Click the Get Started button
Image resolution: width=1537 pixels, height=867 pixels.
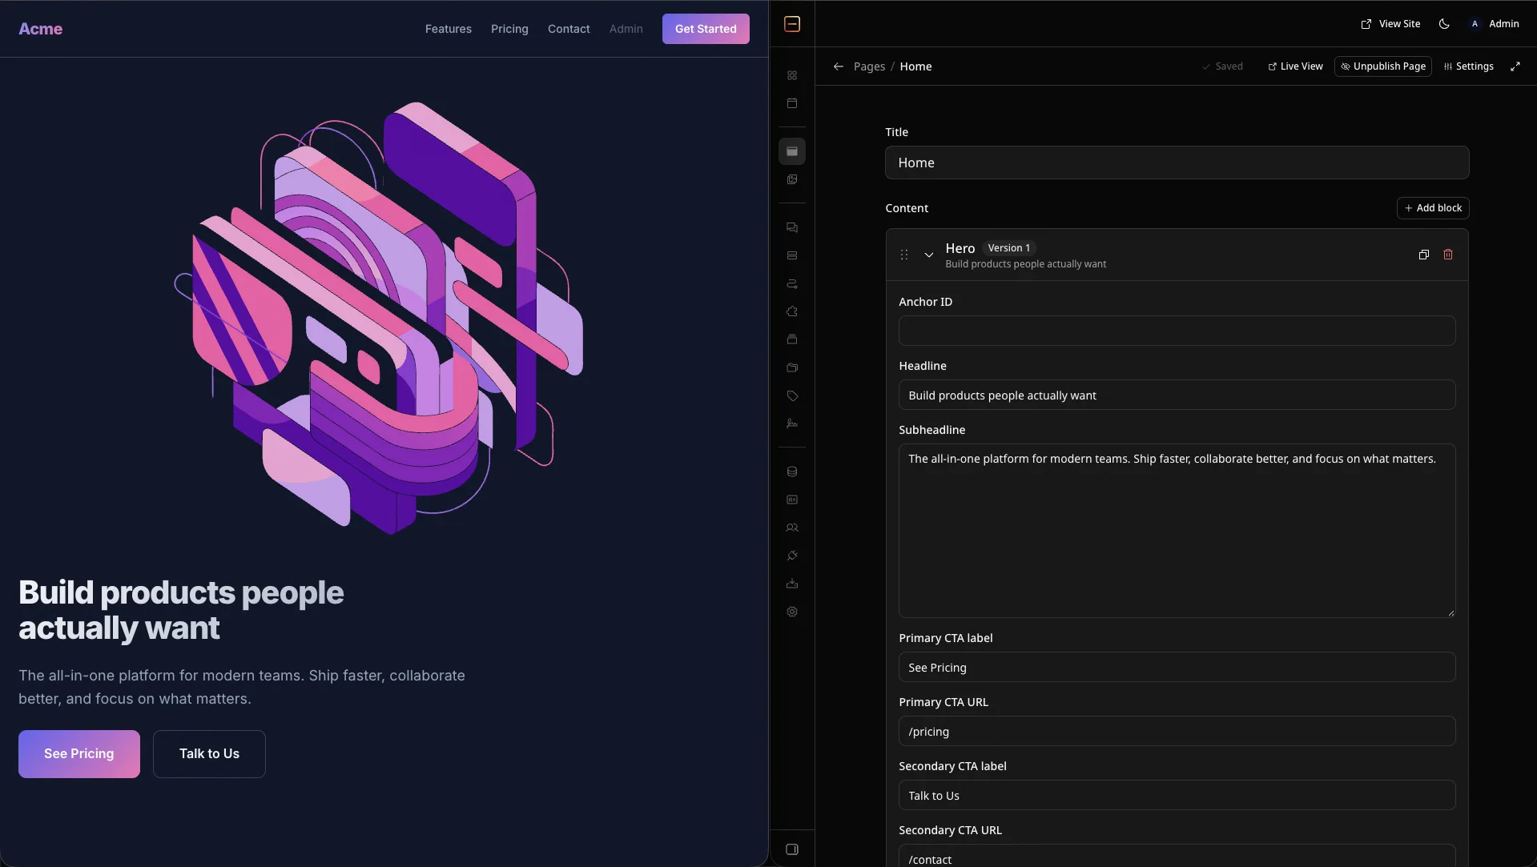click(706, 29)
